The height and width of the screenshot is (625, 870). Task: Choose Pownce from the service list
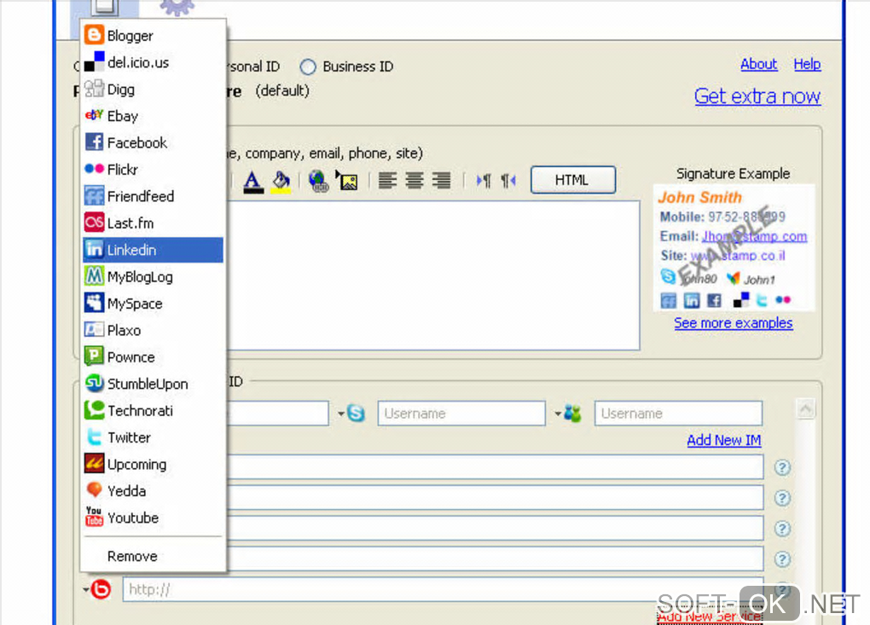click(x=153, y=357)
